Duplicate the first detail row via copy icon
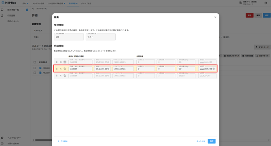 [65, 62]
